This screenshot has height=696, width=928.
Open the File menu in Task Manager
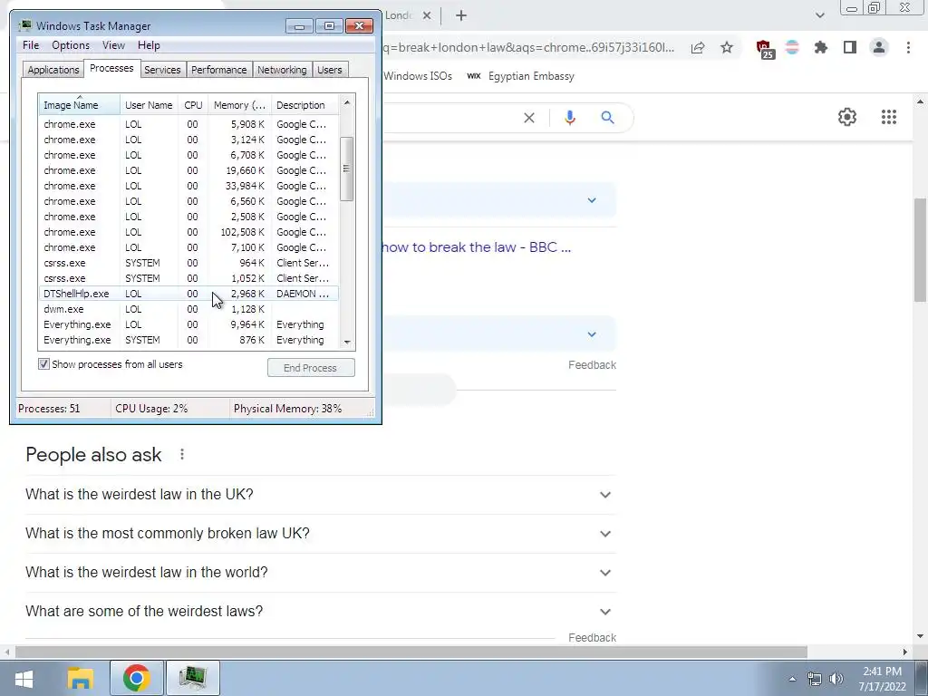coord(31,45)
